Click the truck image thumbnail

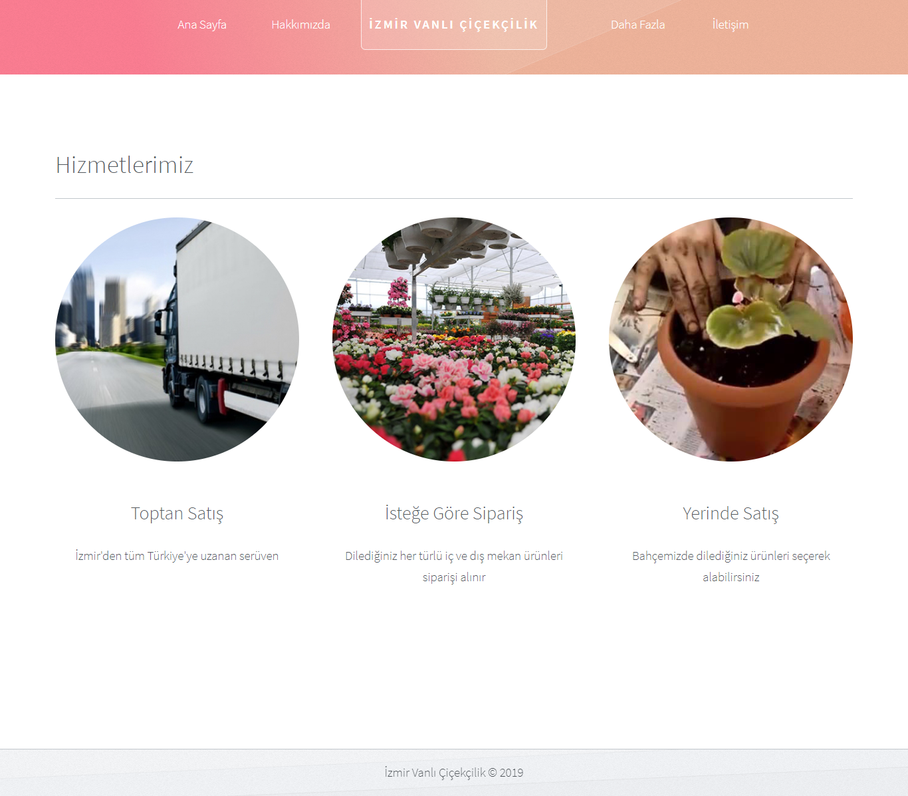pyautogui.click(x=177, y=339)
